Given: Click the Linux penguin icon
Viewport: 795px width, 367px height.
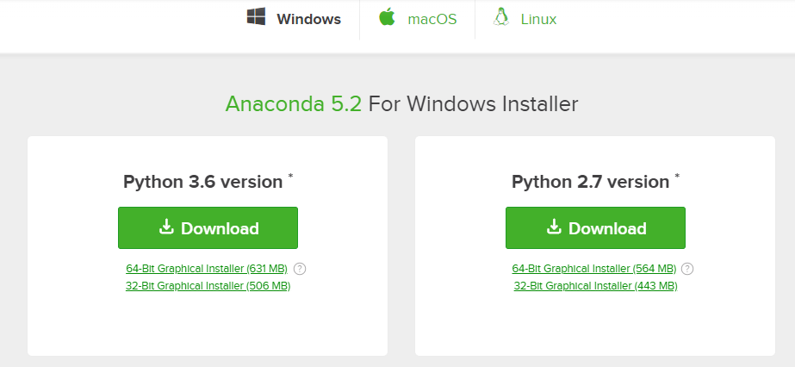Looking at the screenshot, I should pos(501,16).
